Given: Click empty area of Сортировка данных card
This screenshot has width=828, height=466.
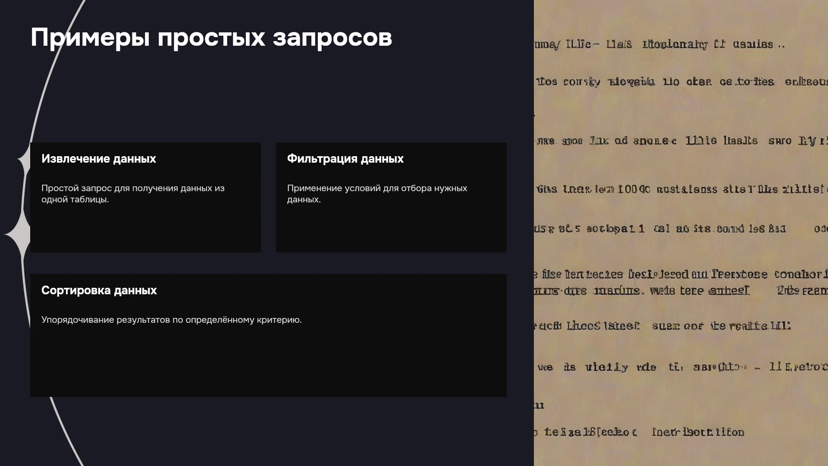Looking at the screenshot, I should tap(268, 362).
